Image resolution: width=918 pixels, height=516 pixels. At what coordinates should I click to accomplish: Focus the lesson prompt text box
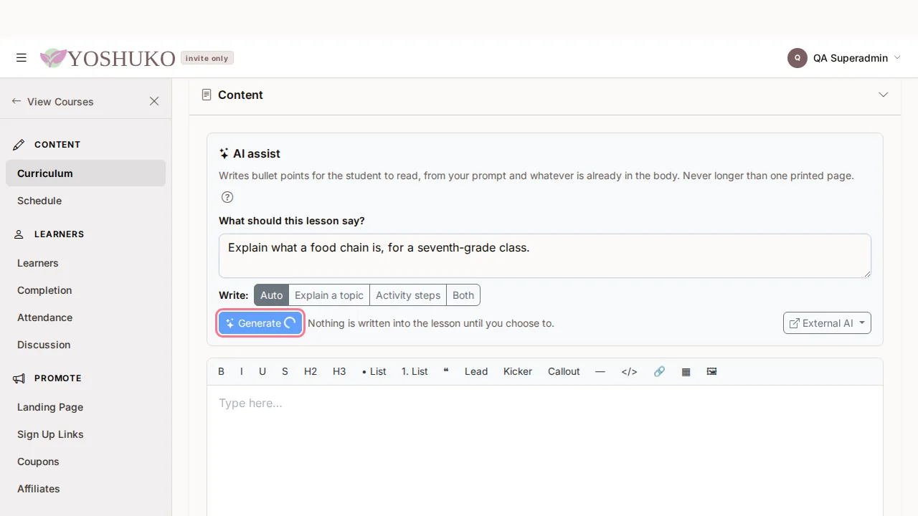click(x=545, y=256)
